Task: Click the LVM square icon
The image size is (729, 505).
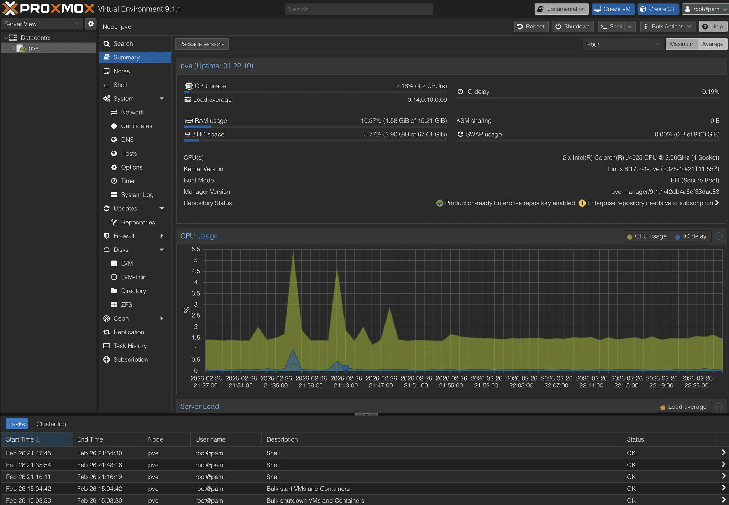Action: 114,263
